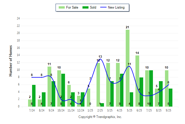Toggle the Sold legend label
The height and width of the screenshot is (124, 185).
[93, 7]
